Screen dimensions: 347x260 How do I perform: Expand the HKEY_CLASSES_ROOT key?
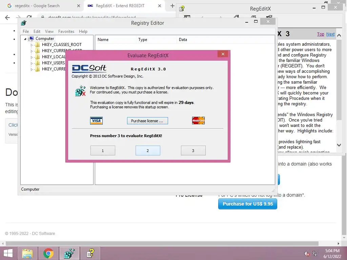[32, 45]
